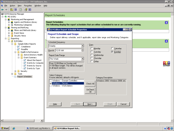Viewport: 174px width, 131px height.
Task: Open Internet Explorer from the quick launch
Action: (14, 128)
